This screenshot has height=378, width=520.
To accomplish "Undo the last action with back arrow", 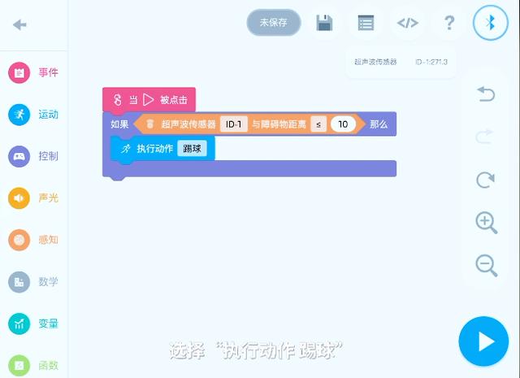I will coord(486,93).
